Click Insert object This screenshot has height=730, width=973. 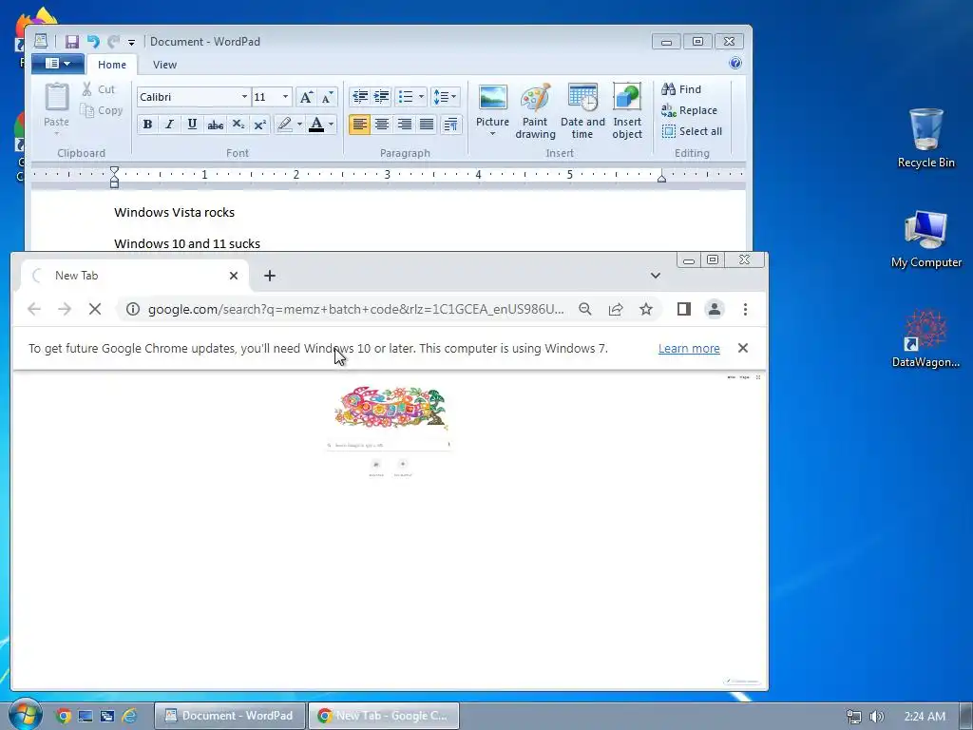pyautogui.click(x=627, y=112)
